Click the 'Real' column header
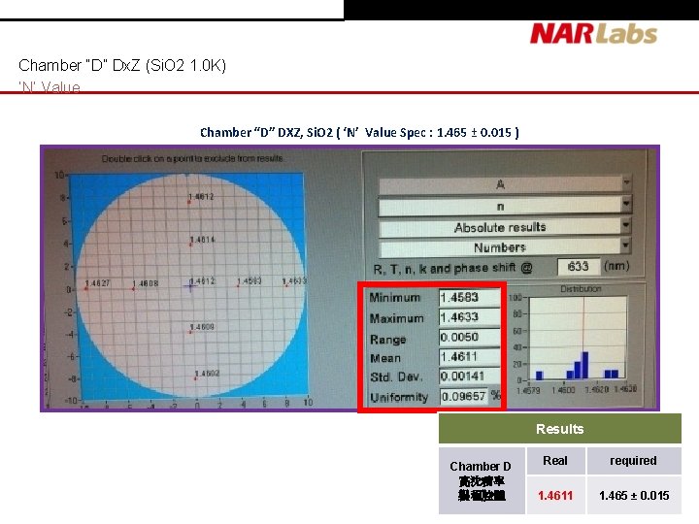This screenshot has width=699, height=524. [x=555, y=461]
